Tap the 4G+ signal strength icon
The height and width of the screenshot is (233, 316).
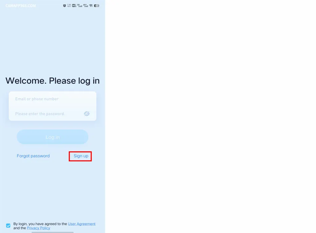coord(86,6)
